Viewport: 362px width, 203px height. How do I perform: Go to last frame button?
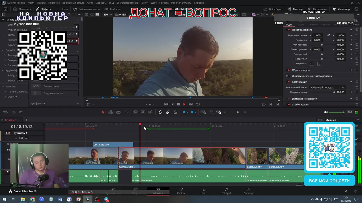pyautogui.click(x=191, y=104)
